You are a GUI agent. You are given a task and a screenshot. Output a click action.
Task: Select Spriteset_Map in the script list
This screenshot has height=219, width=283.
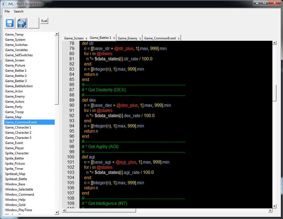(29, 174)
